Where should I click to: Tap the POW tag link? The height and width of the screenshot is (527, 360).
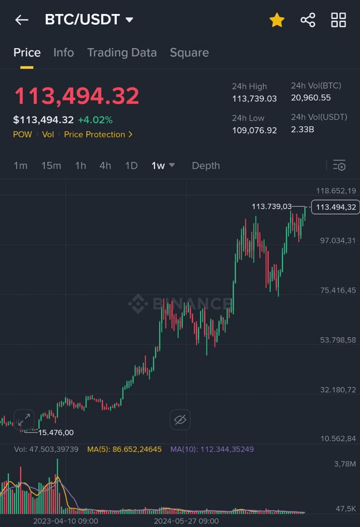[23, 135]
